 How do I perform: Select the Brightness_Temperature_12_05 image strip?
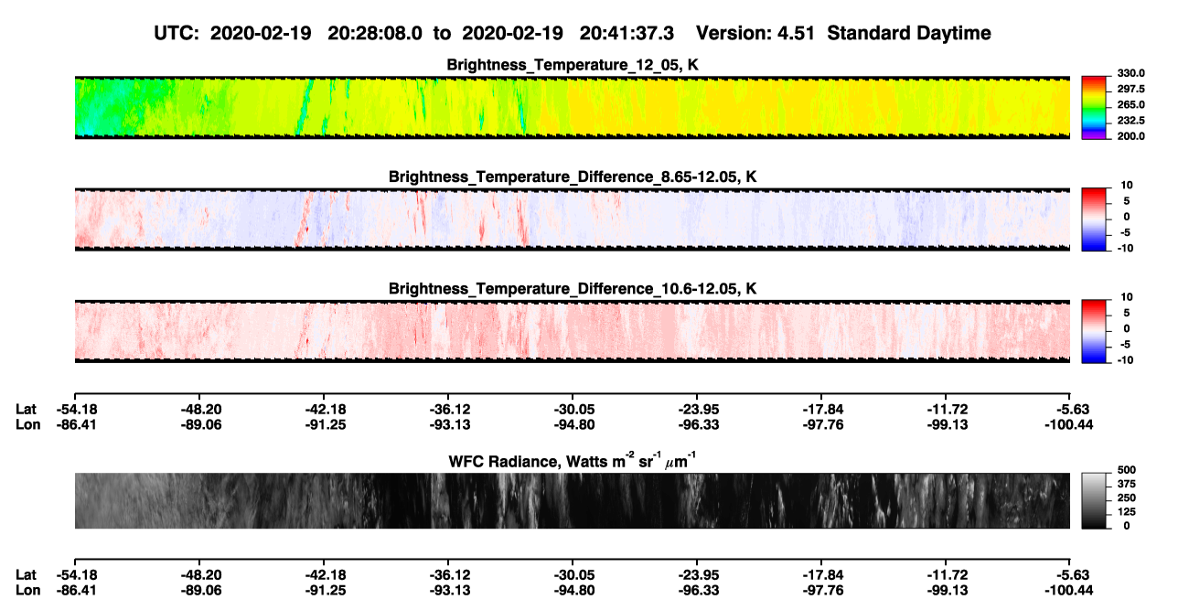click(x=572, y=107)
